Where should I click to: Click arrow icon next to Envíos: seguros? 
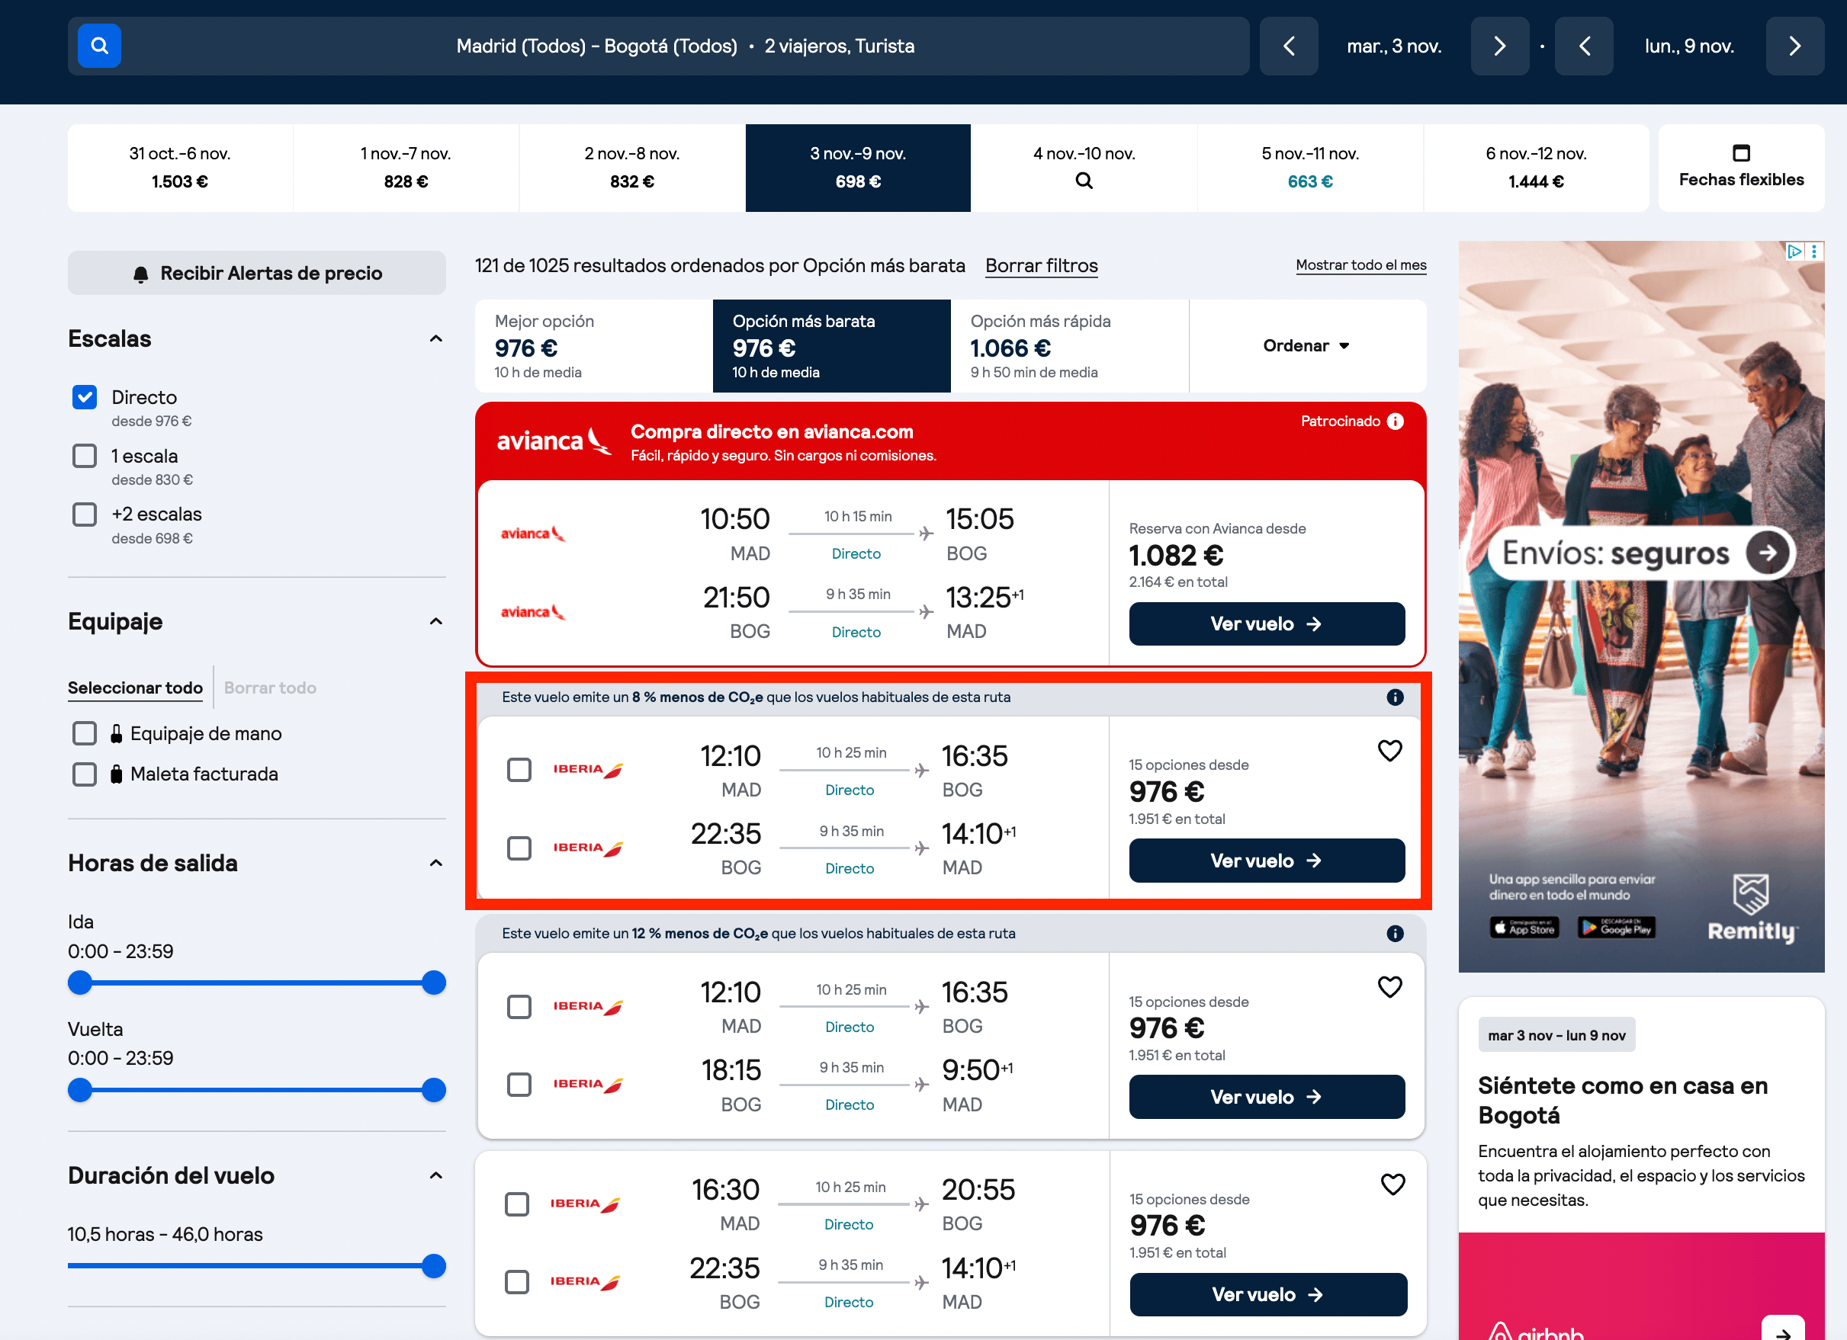pyautogui.click(x=1767, y=553)
